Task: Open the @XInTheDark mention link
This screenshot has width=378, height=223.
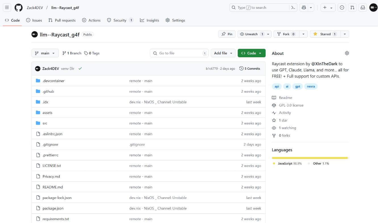Action: (324, 64)
